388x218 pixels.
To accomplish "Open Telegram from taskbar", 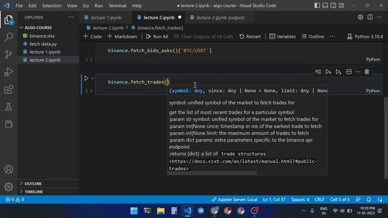I will click(x=201, y=211).
